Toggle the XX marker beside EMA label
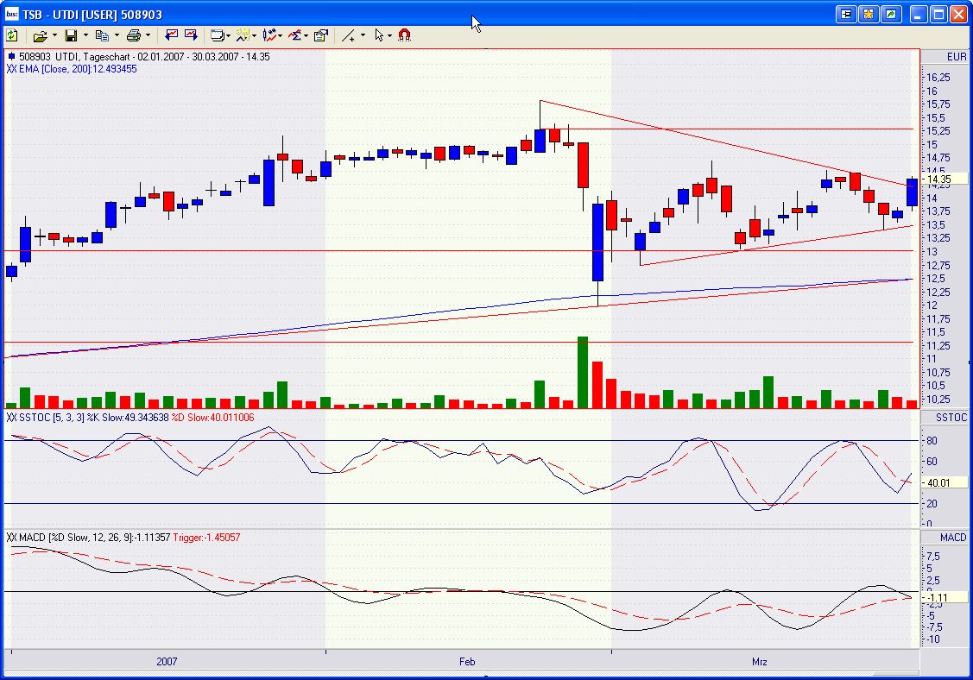Viewport: 973px width, 680px height. click(11, 69)
